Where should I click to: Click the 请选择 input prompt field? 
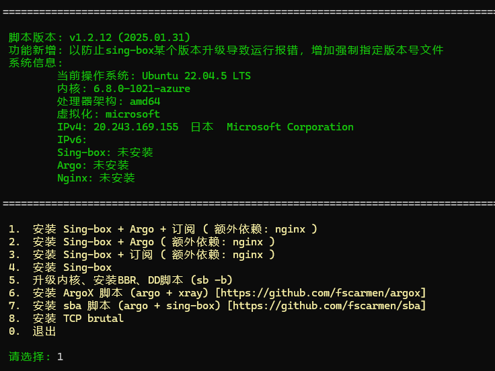[x=60, y=357]
